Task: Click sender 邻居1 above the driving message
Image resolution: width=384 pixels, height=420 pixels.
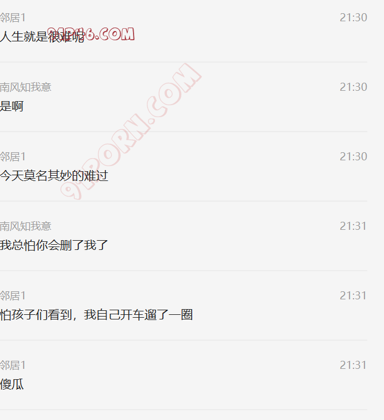Action: 13,296
